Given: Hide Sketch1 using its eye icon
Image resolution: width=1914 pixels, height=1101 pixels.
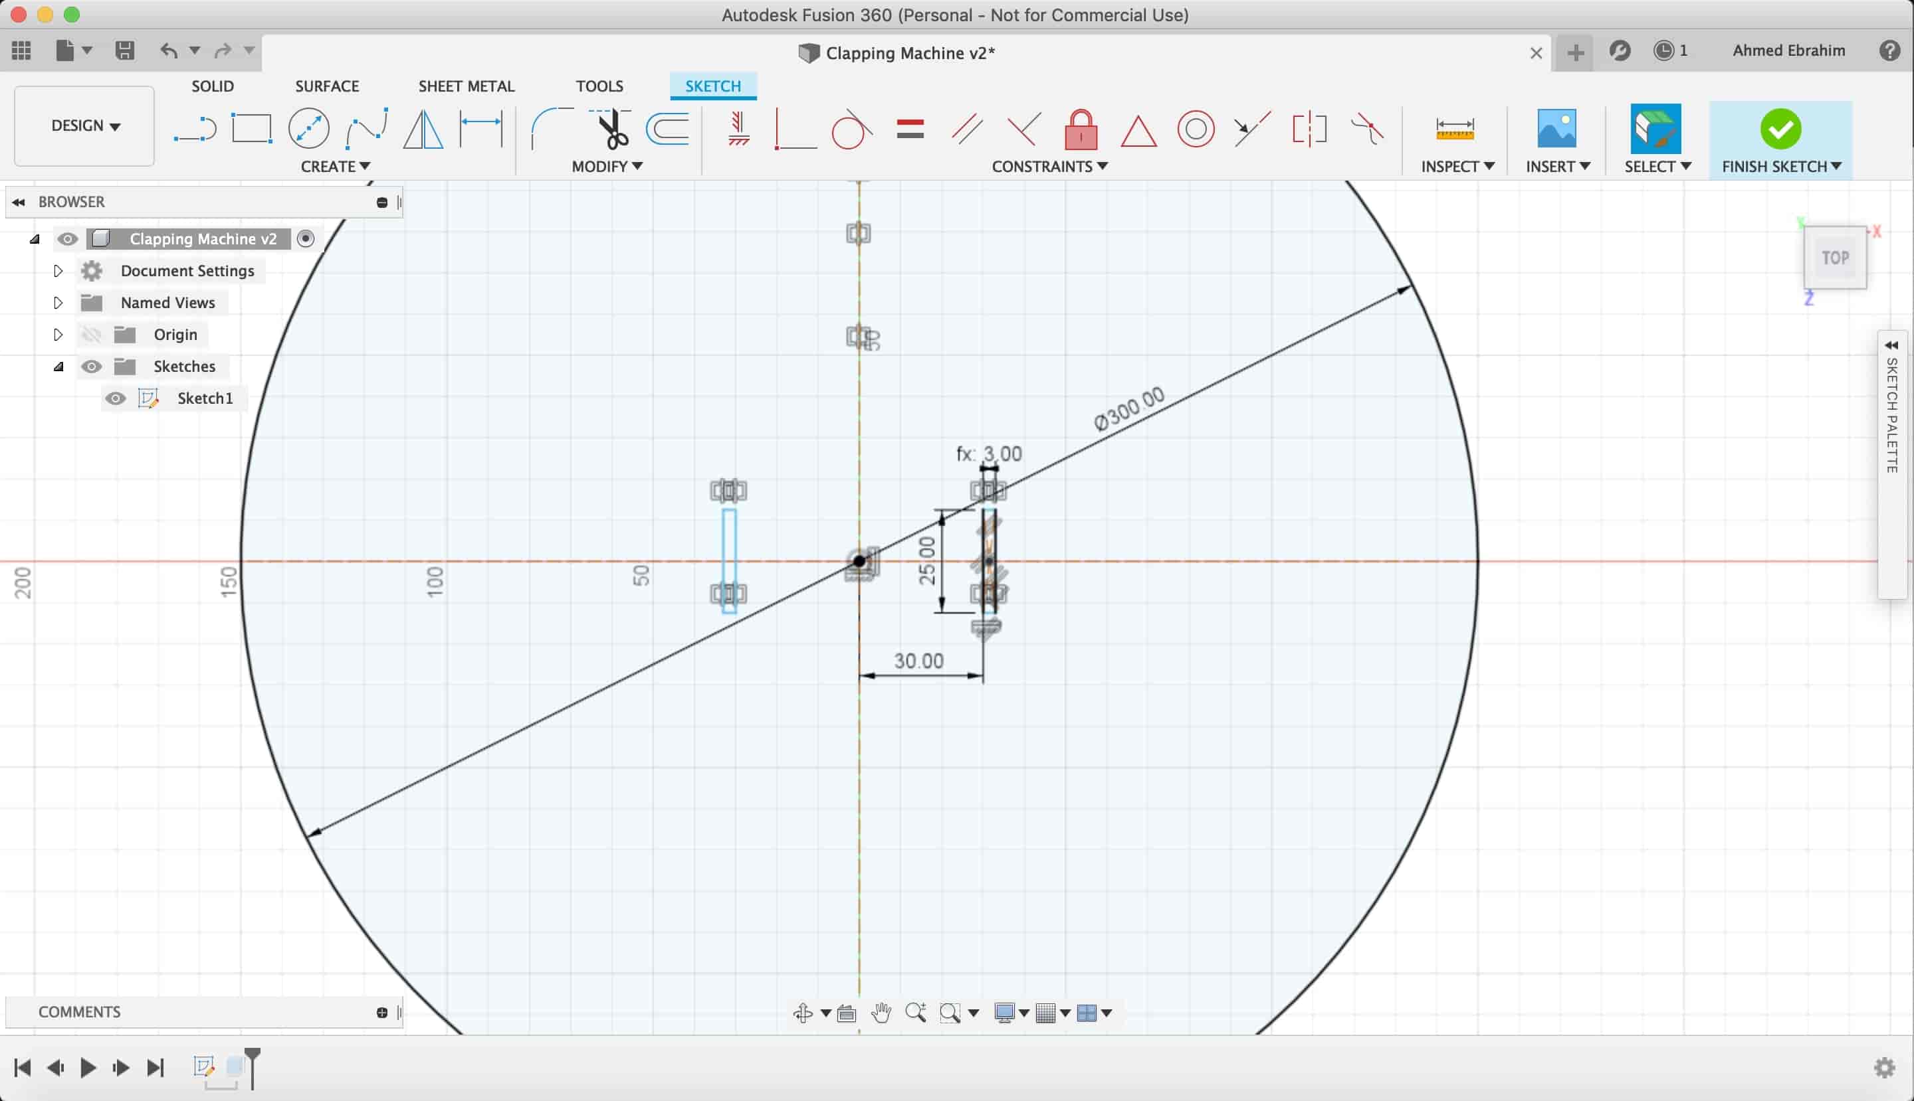Looking at the screenshot, I should click(x=115, y=398).
